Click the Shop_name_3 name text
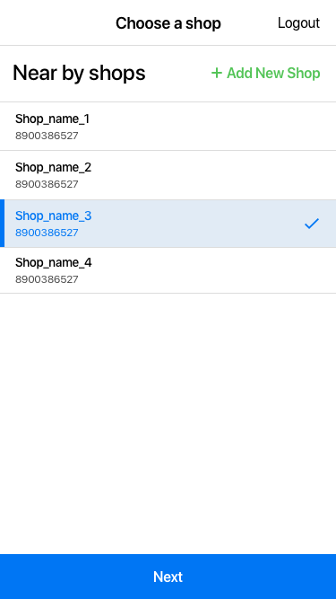The width and height of the screenshot is (336, 599). click(54, 216)
